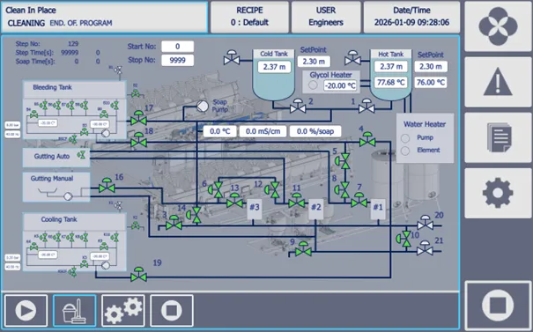This screenshot has height=332, width=533.
Task: Click the Gutting Manual pump symbol
Action: coord(68,196)
